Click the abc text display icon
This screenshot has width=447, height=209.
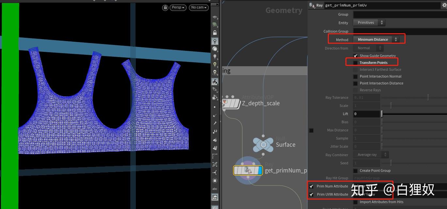click(x=215, y=189)
